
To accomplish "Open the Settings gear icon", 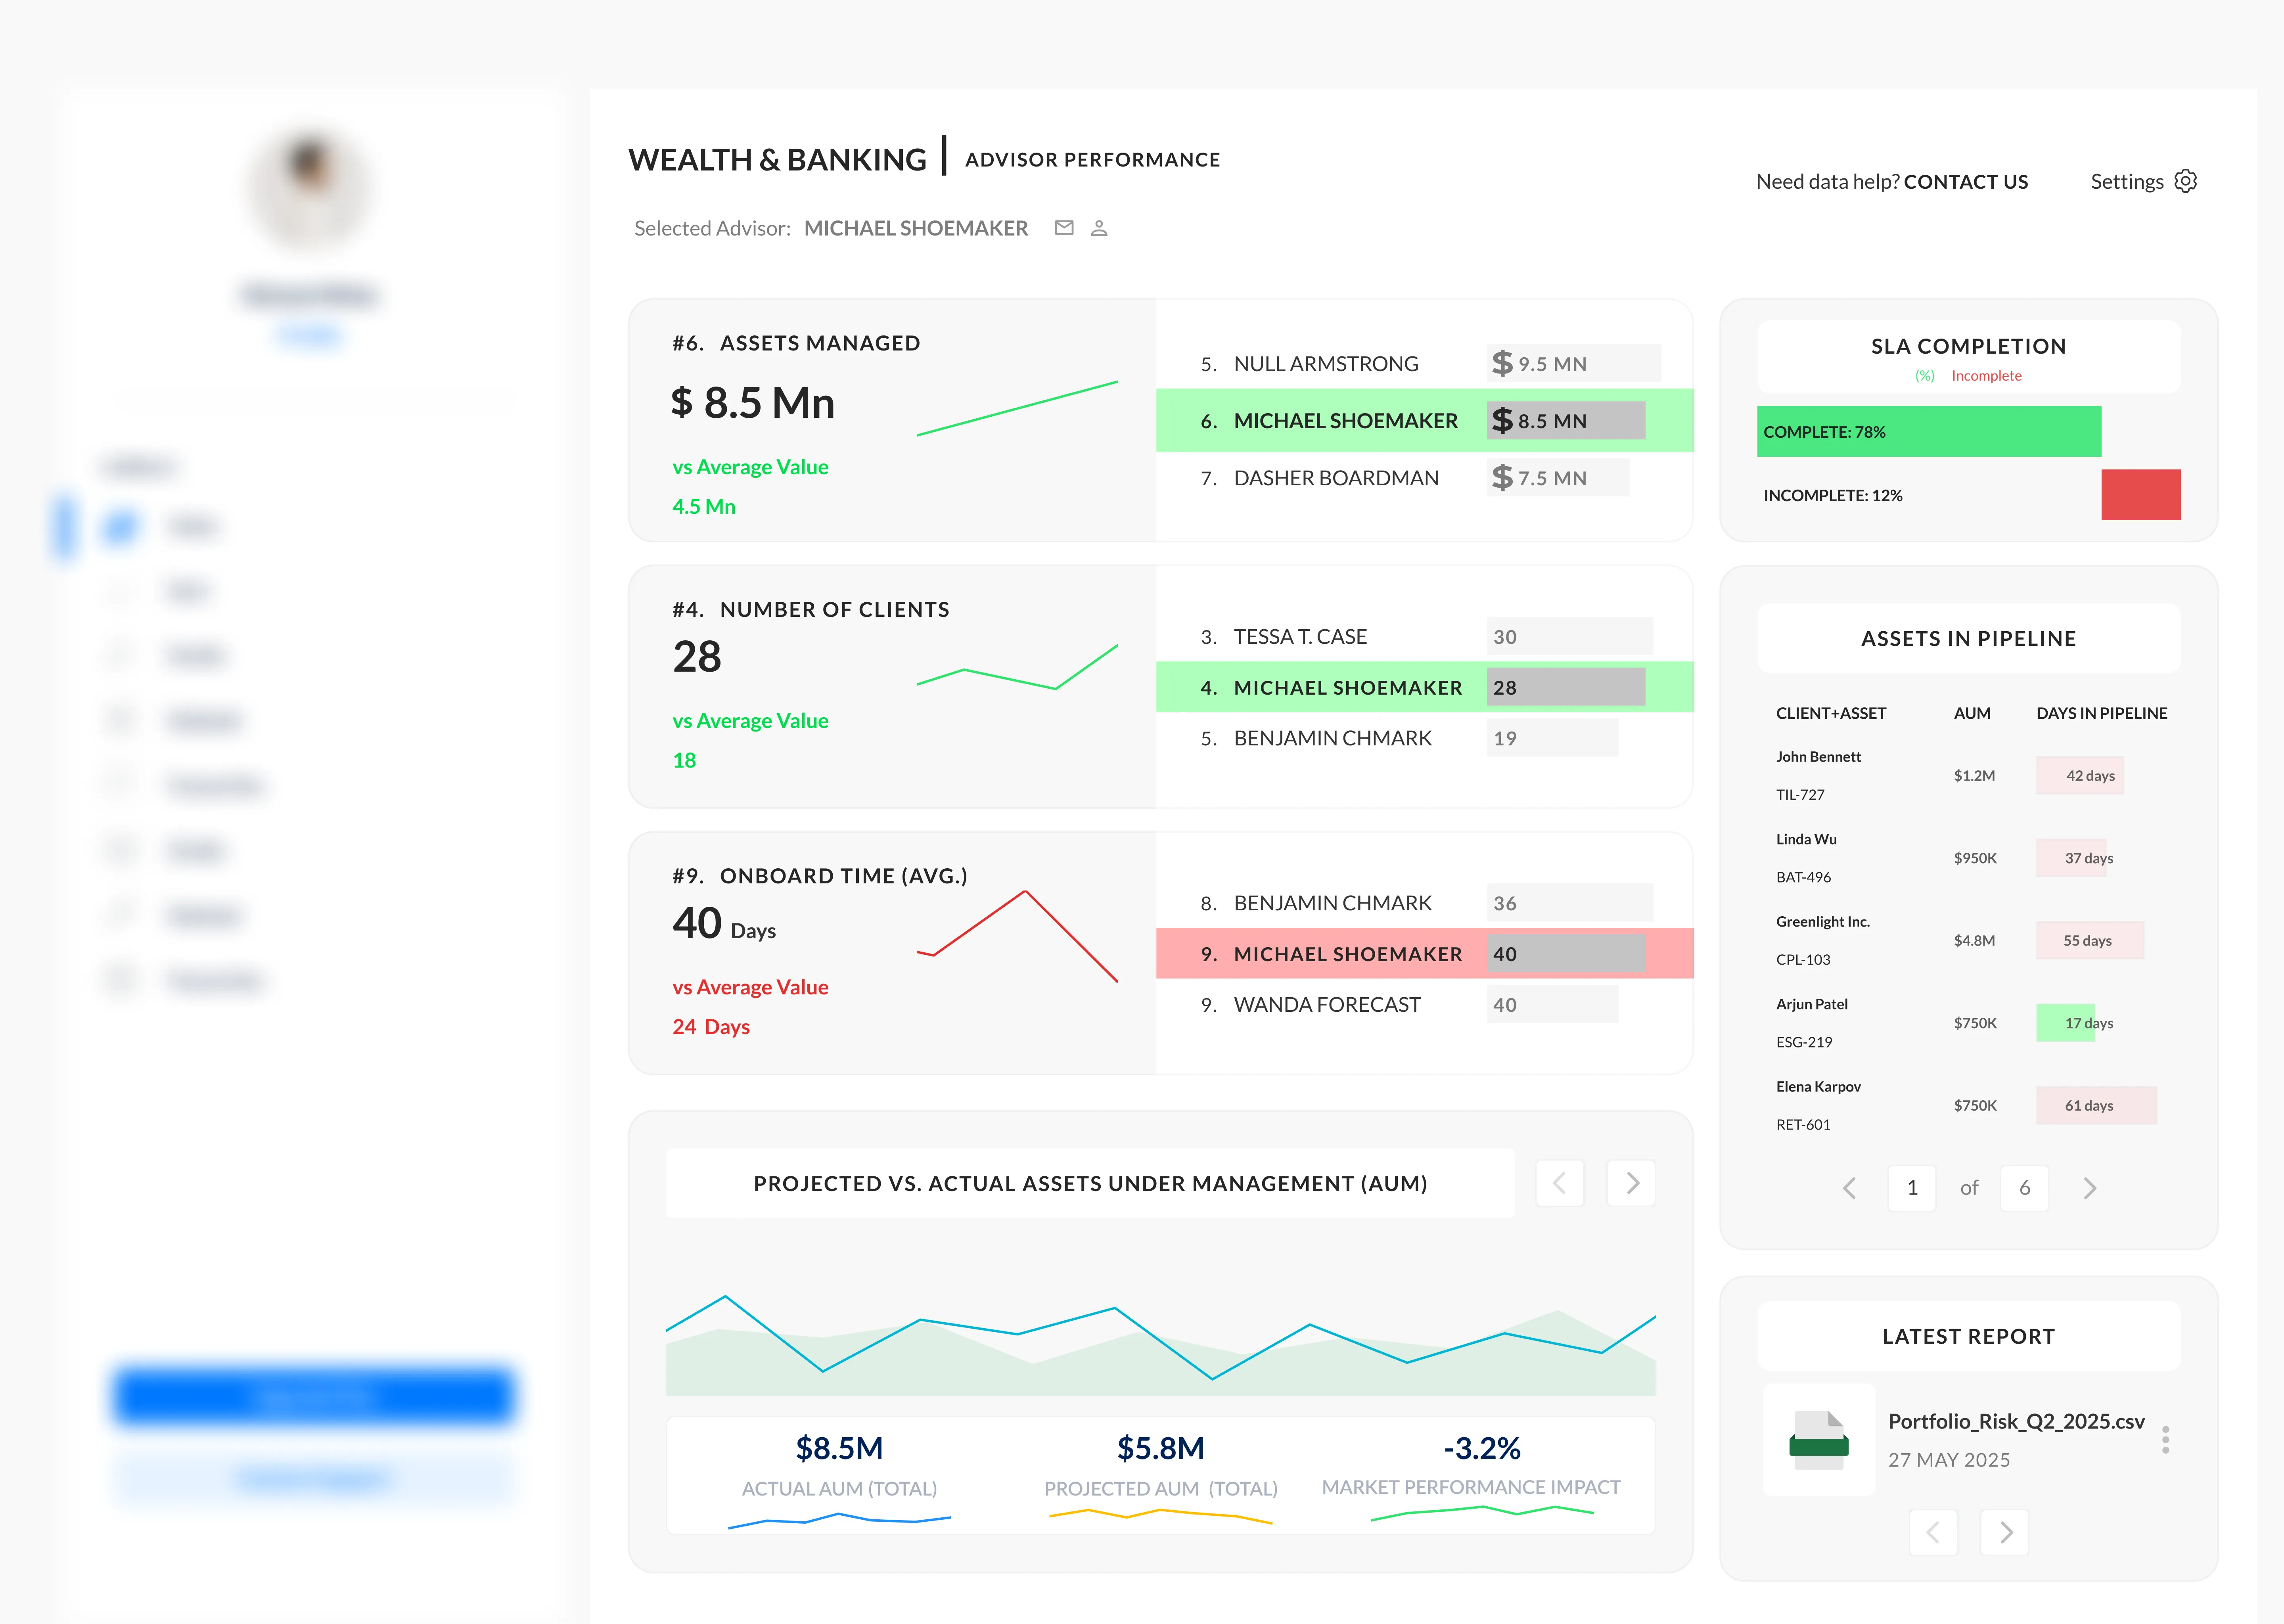I will (2186, 181).
